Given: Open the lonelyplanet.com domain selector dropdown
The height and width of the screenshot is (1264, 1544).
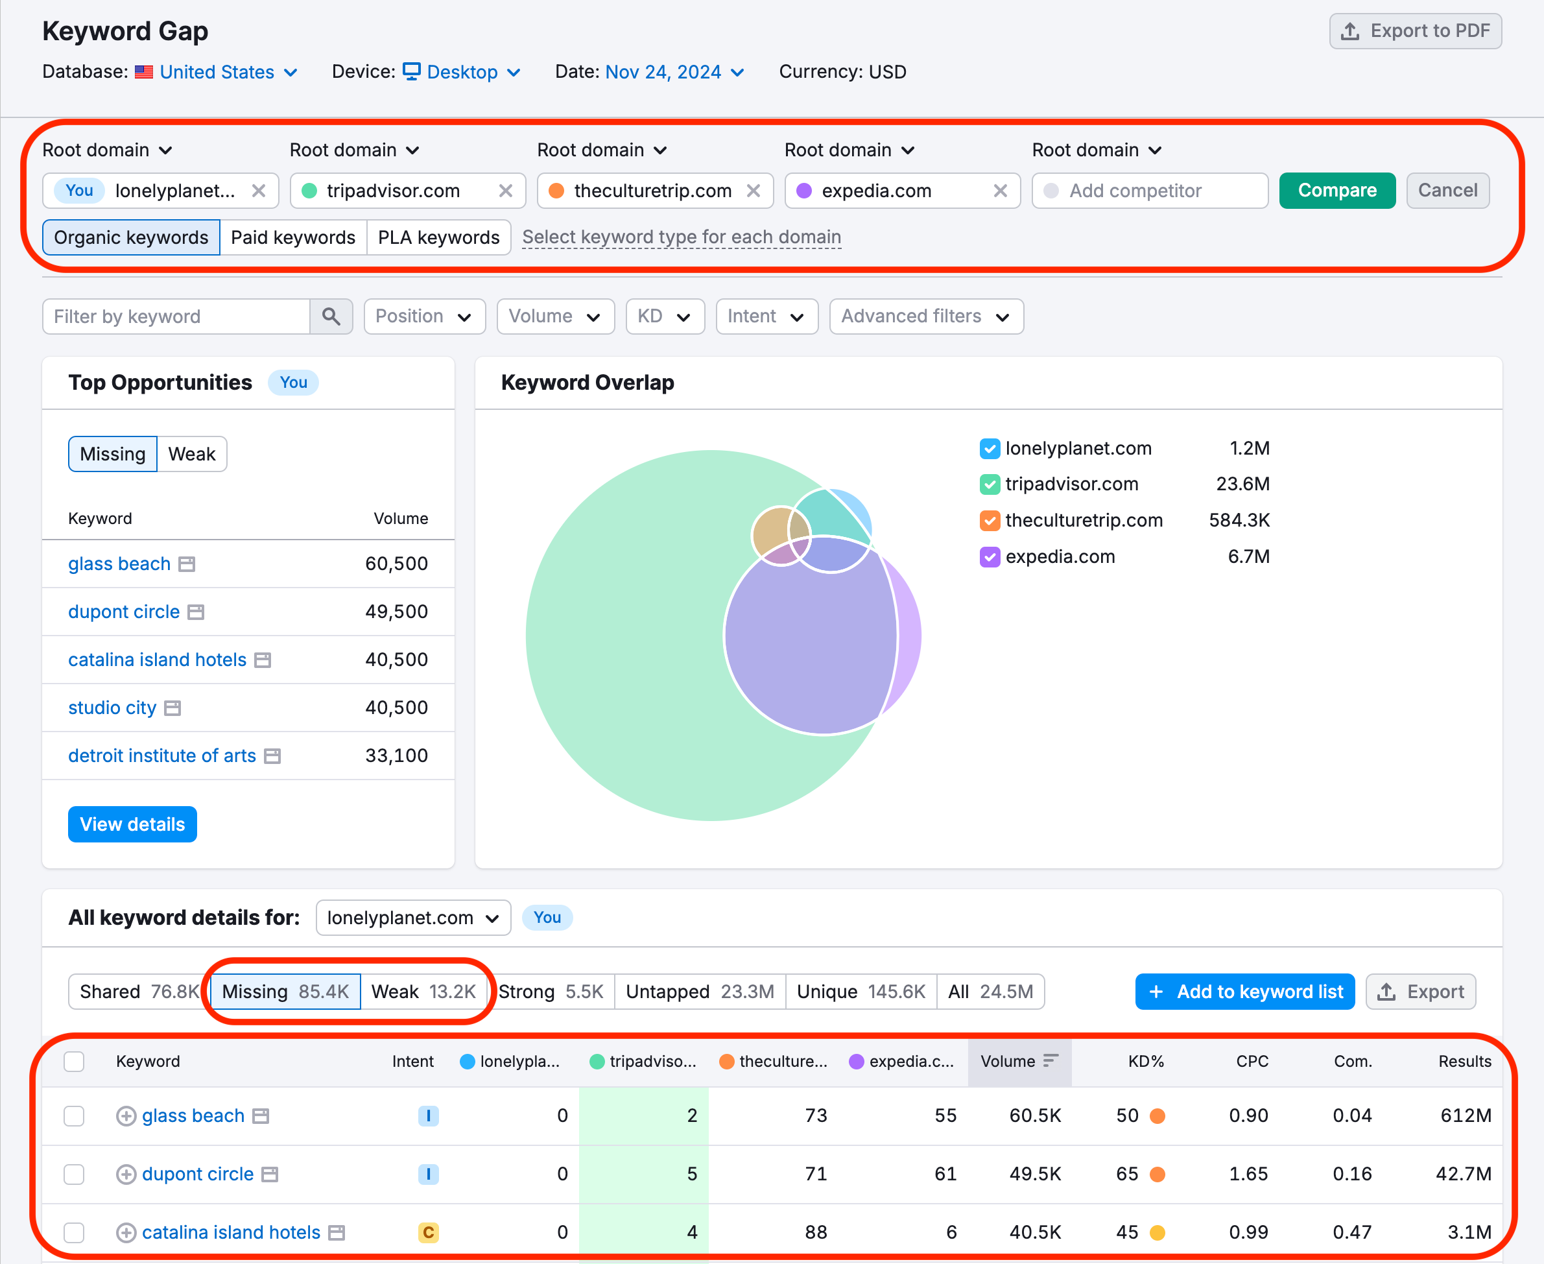Looking at the screenshot, I should click(413, 918).
